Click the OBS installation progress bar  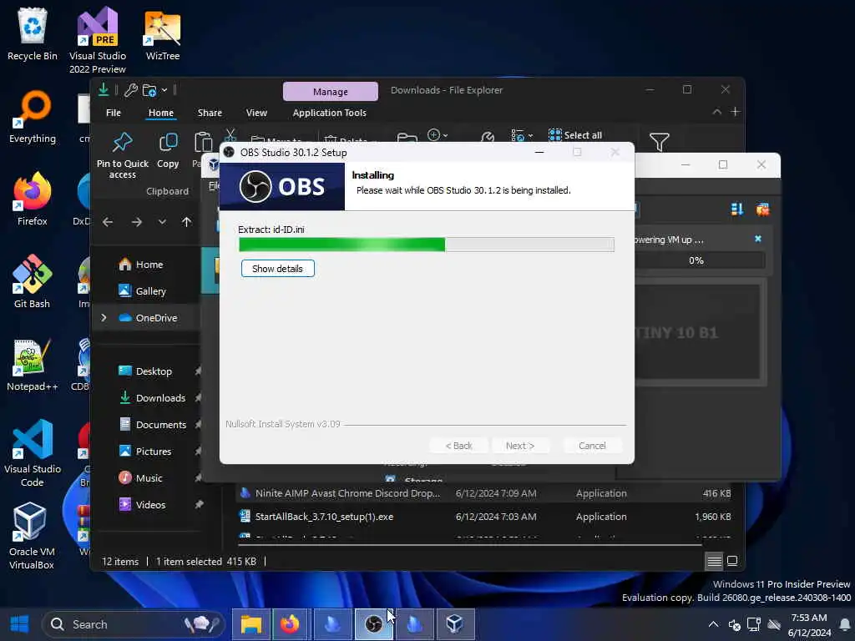coord(427,245)
